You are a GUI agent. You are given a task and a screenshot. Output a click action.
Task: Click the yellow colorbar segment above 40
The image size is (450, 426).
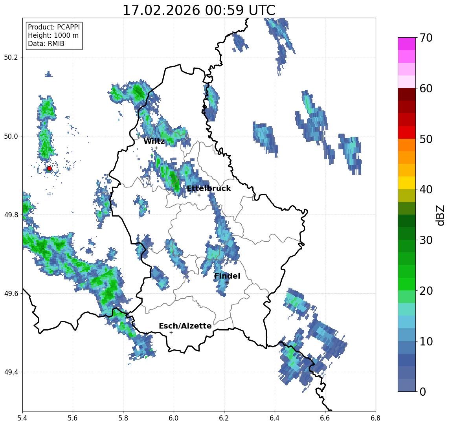407,183
